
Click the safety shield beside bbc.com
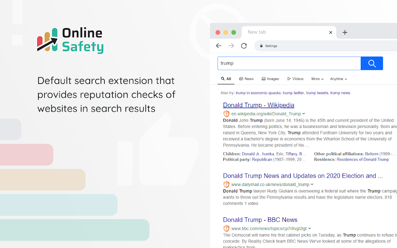(x=226, y=229)
